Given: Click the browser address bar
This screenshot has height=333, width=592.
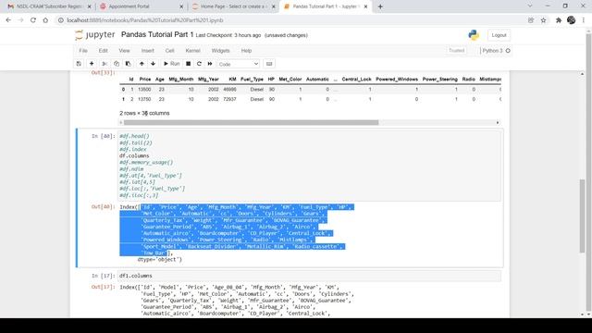Looking at the screenshot, I should tap(290, 20).
